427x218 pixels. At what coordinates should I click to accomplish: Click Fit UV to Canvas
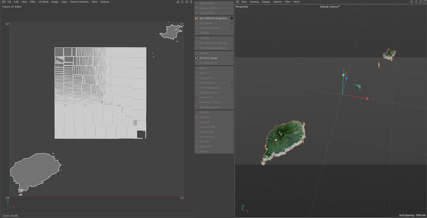pyautogui.click(x=214, y=58)
